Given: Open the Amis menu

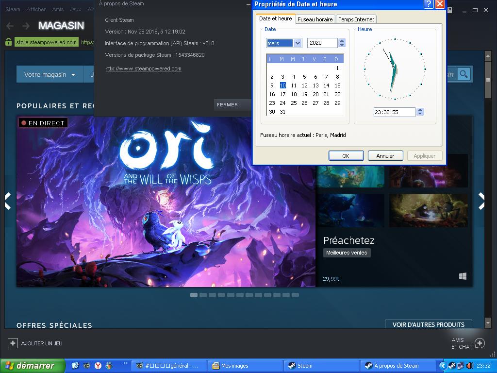Looking at the screenshot, I should pos(58,9).
